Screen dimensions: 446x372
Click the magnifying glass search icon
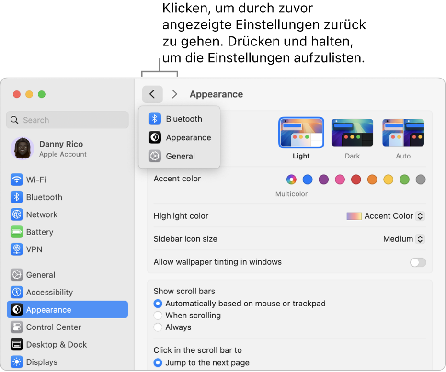coord(14,120)
